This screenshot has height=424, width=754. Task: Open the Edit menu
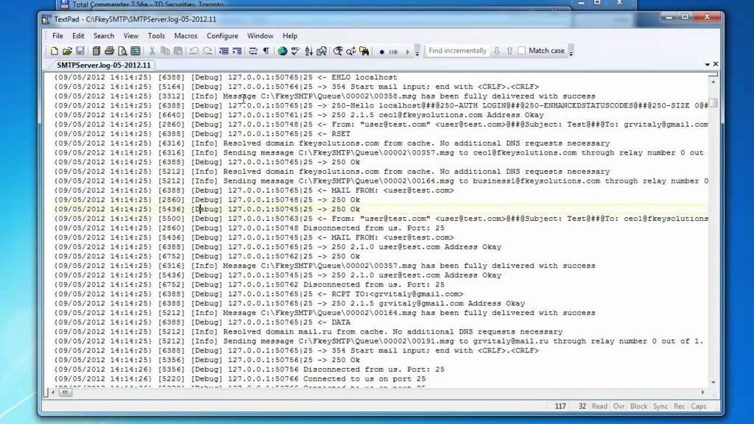[x=78, y=35]
